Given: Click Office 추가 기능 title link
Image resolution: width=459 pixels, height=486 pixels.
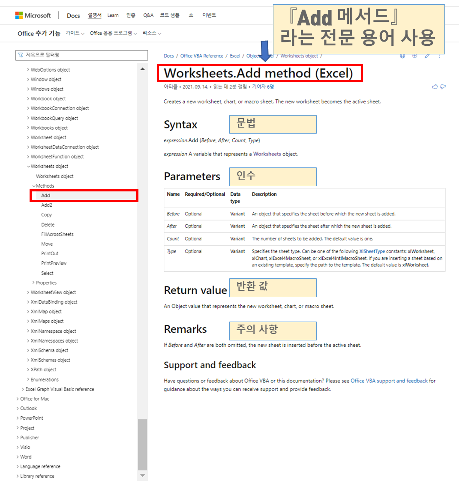Looking at the screenshot, I should pos(39,33).
